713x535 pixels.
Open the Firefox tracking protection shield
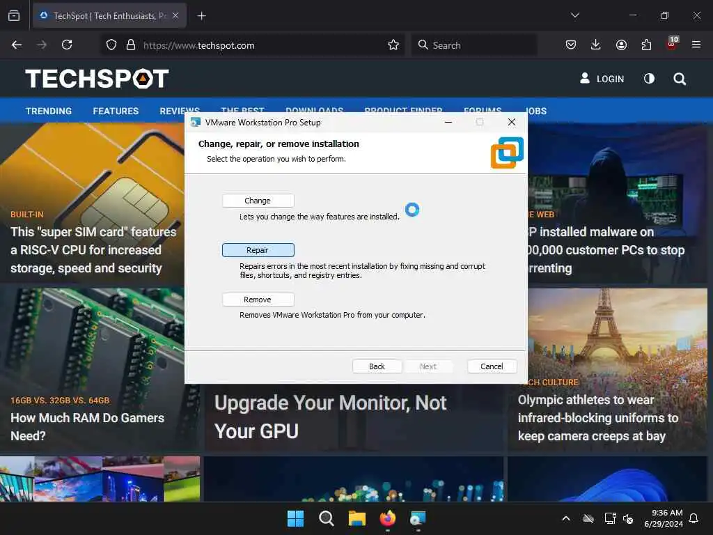(111, 45)
